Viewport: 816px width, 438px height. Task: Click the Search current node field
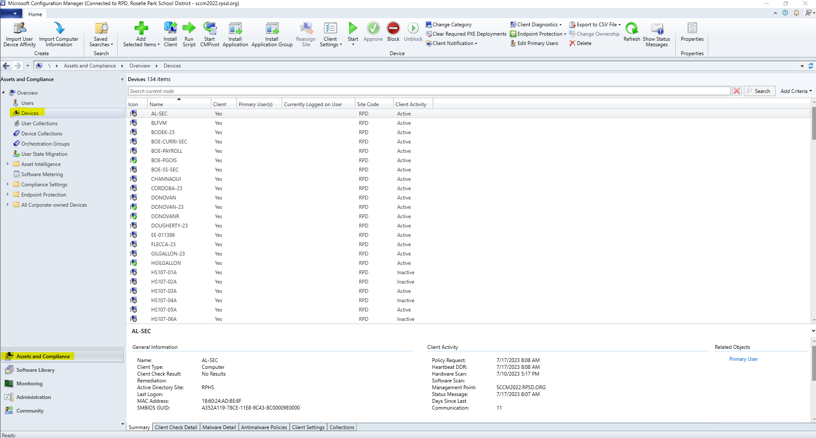429,91
